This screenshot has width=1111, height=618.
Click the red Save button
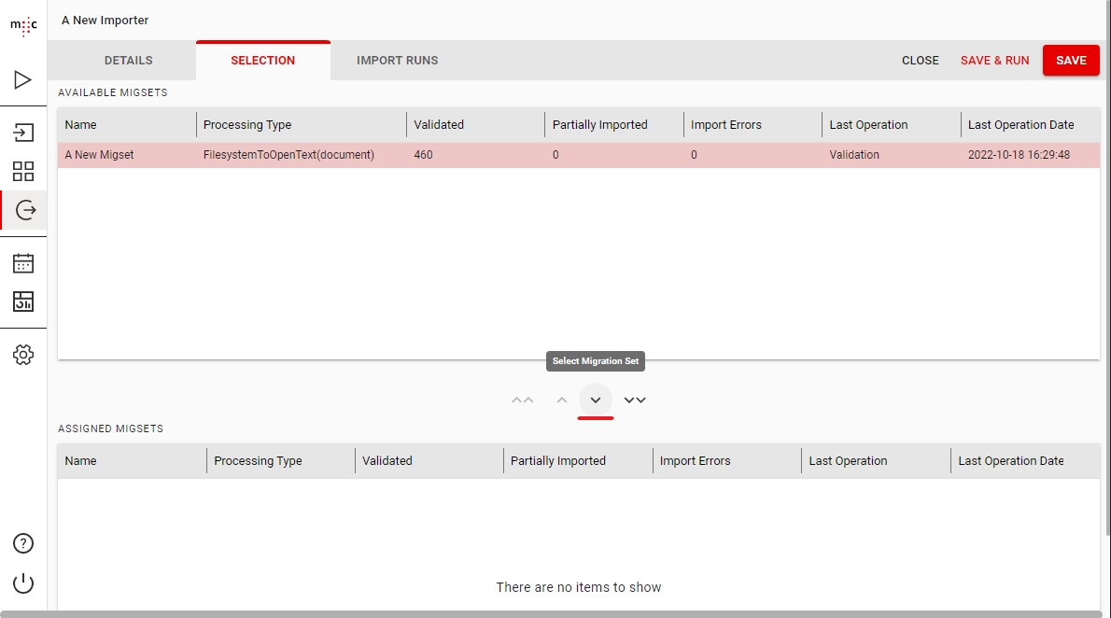(x=1071, y=61)
